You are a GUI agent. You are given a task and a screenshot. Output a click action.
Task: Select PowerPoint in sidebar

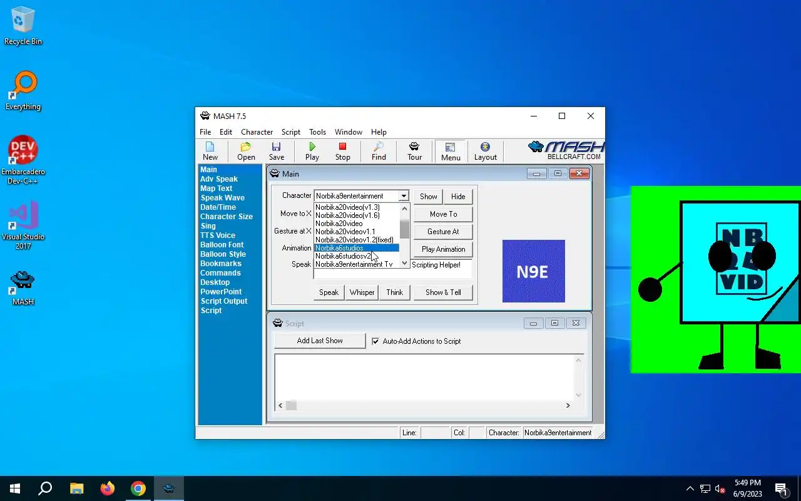(x=221, y=292)
